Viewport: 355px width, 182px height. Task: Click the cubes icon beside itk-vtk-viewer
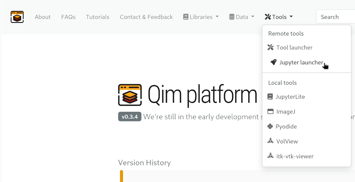pyautogui.click(x=271, y=156)
